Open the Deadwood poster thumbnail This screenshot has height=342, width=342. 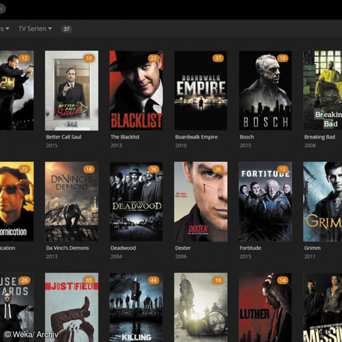click(x=136, y=202)
